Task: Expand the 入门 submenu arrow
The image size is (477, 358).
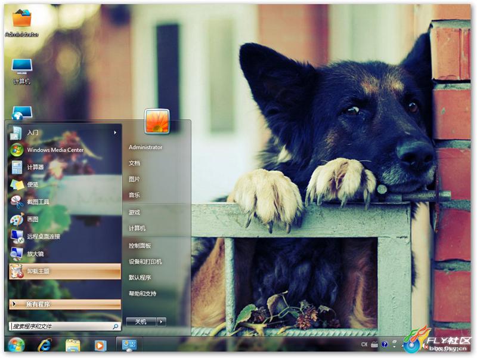Action: pos(115,132)
